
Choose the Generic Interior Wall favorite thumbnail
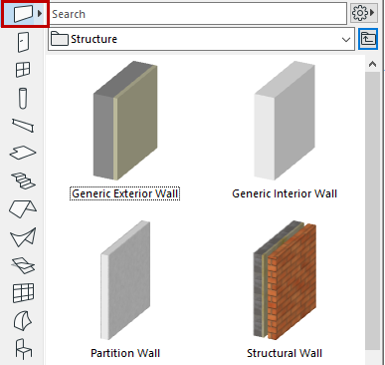click(x=285, y=121)
